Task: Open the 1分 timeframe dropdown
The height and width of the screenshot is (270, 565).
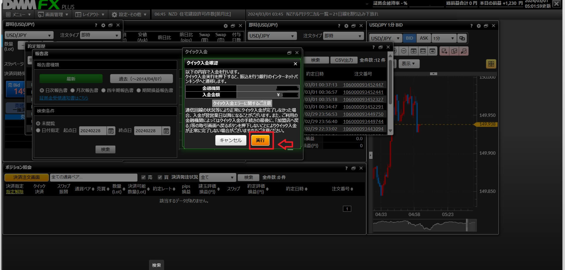Action: pos(443,38)
